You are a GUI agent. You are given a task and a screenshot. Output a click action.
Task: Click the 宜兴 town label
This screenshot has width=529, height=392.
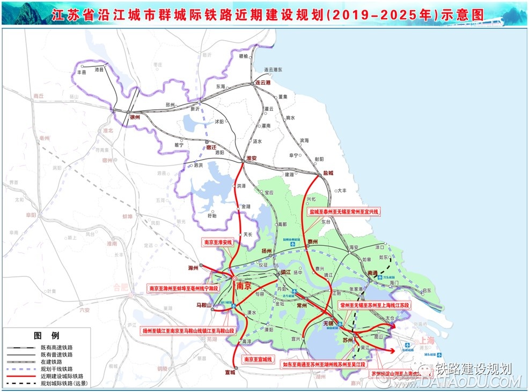pos(296,338)
